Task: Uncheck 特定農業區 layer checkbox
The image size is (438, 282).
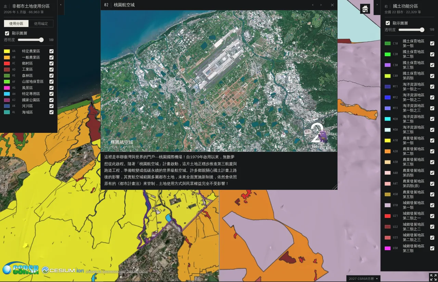Action: pyautogui.click(x=51, y=51)
